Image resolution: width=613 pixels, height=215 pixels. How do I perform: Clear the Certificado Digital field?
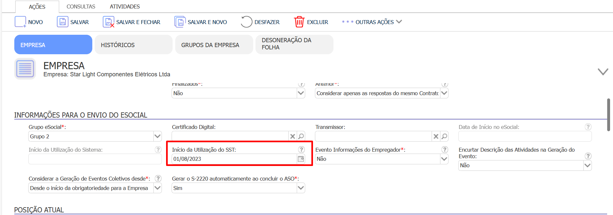coord(293,136)
